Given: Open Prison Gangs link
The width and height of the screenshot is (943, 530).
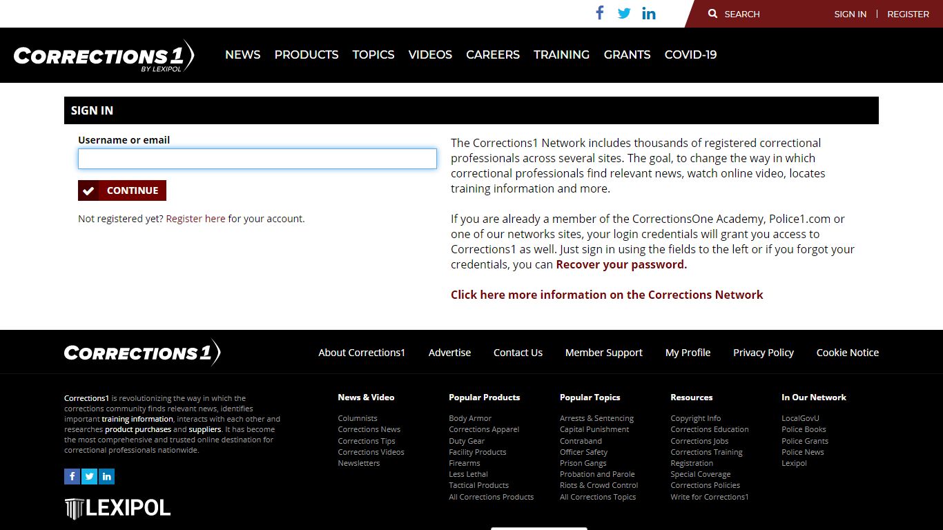Looking at the screenshot, I should 583,463.
